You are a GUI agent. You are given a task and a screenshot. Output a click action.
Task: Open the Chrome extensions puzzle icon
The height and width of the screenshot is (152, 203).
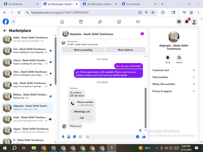click(163, 13)
